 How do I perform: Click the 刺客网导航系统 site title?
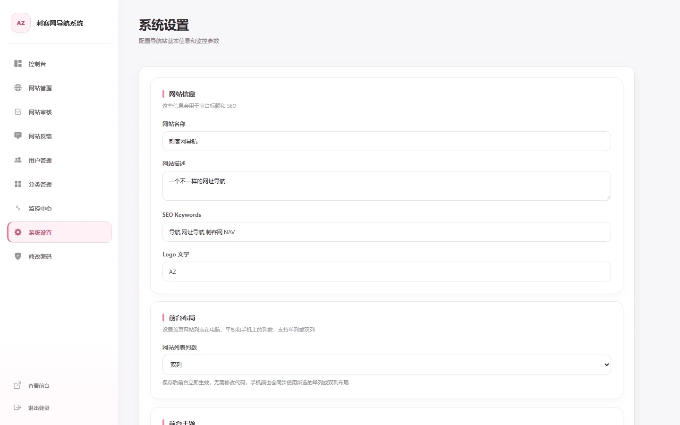(x=59, y=23)
